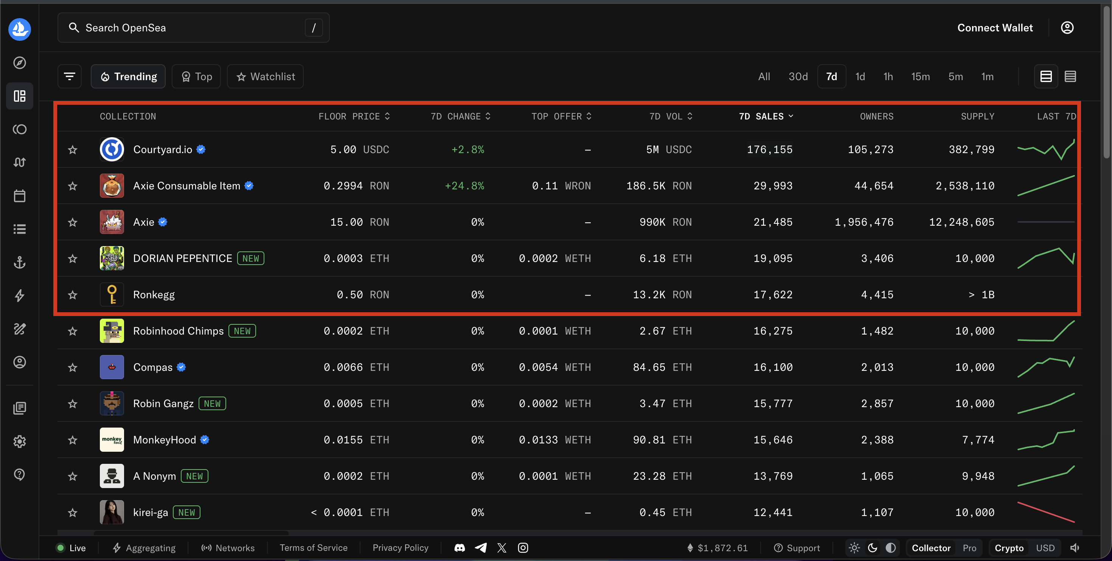Switch to light theme sun icon
Viewport: 1112px width, 561px height.
pos(854,548)
